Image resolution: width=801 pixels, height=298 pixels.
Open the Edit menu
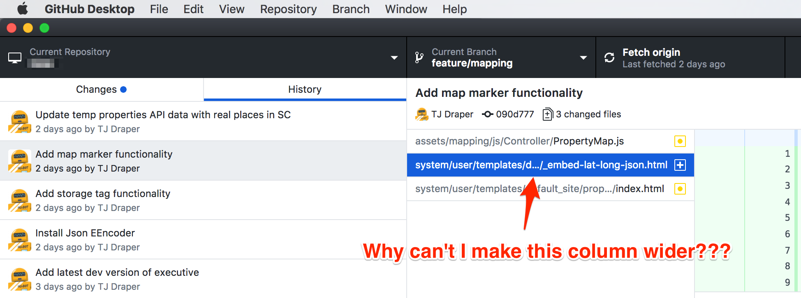pos(193,9)
